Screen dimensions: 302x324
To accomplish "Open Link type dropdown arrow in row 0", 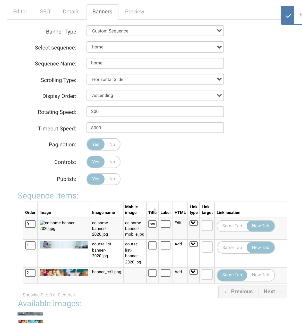I will click(x=193, y=223).
